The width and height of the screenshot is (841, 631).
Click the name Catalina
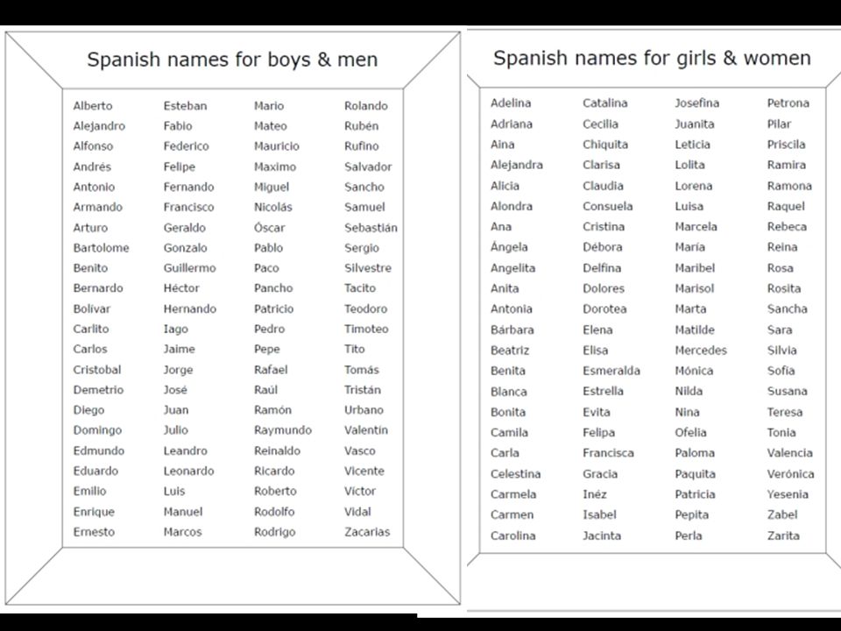pyautogui.click(x=605, y=103)
